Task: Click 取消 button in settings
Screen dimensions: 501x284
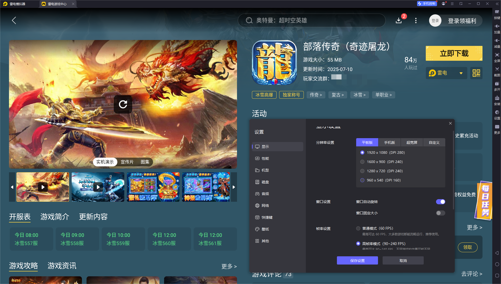Action: coord(403,260)
